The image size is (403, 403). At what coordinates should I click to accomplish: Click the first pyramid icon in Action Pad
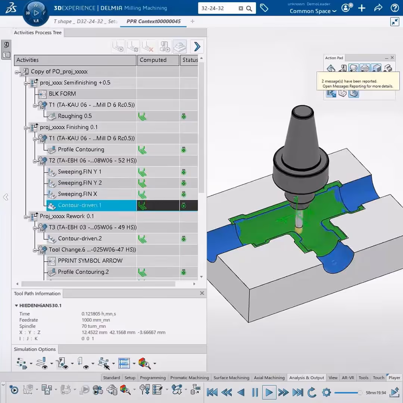click(331, 68)
